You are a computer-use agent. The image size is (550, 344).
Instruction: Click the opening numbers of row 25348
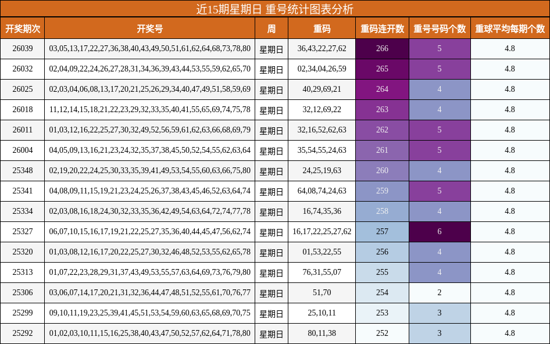(x=150, y=170)
